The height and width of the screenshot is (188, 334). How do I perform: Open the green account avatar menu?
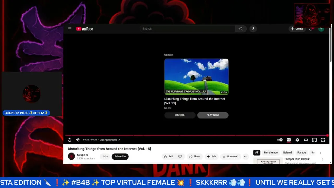pyautogui.click(x=321, y=29)
